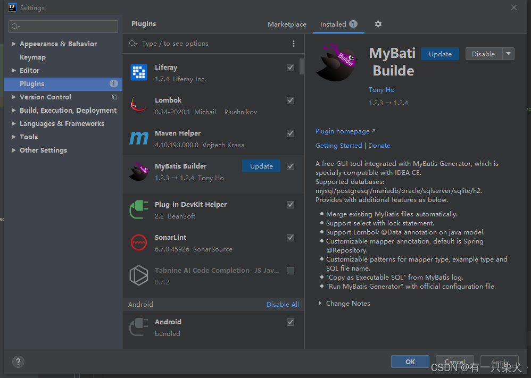Click the settings search magnifier icon

coord(15,27)
